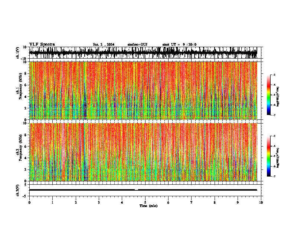Click the ch.1 color bar 'log(PSD)' label
Viewport: 294px width, 227px height.
click(x=278, y=96)
